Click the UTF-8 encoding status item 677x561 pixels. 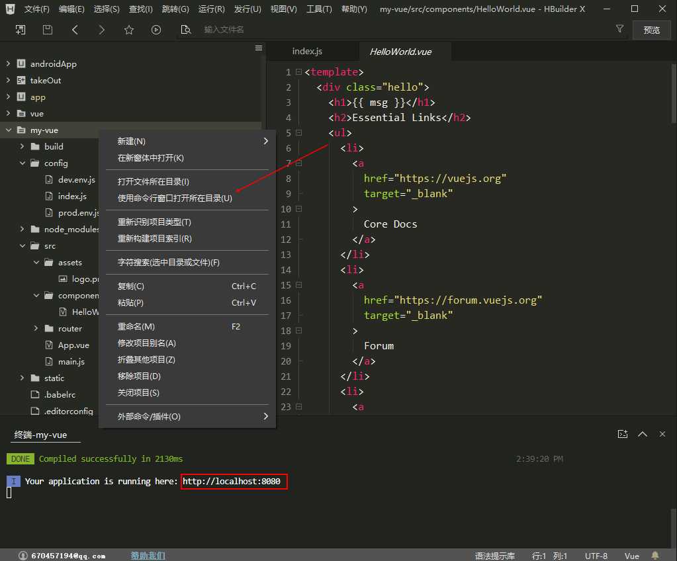pos(596,556)
